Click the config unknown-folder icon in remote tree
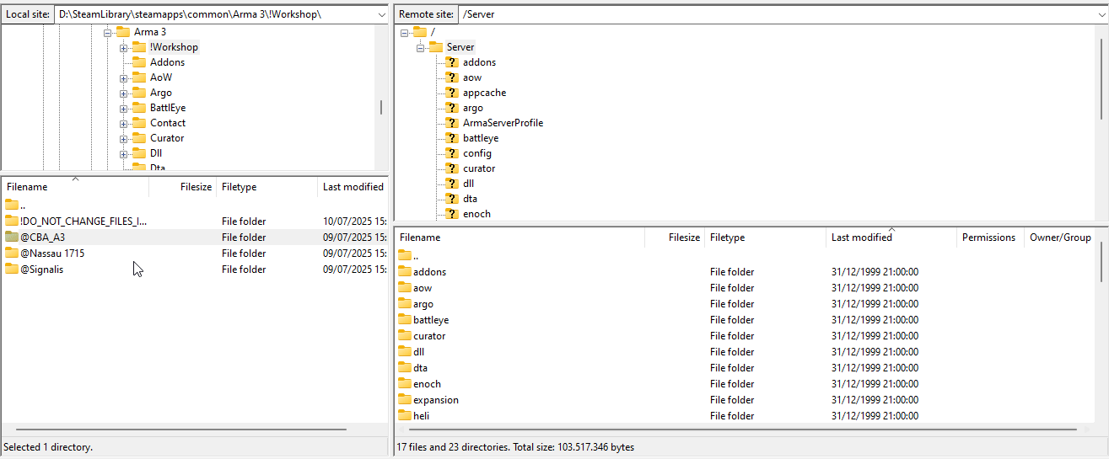 (x=452, y=153)
